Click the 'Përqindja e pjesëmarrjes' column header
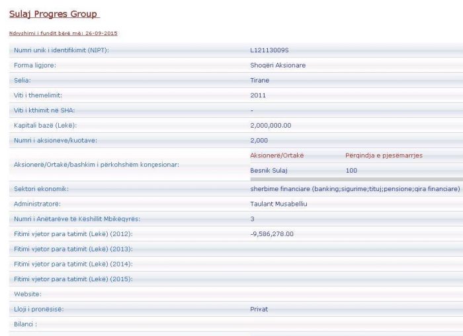Viewport: 463px width, 336px height. (384, 155)
